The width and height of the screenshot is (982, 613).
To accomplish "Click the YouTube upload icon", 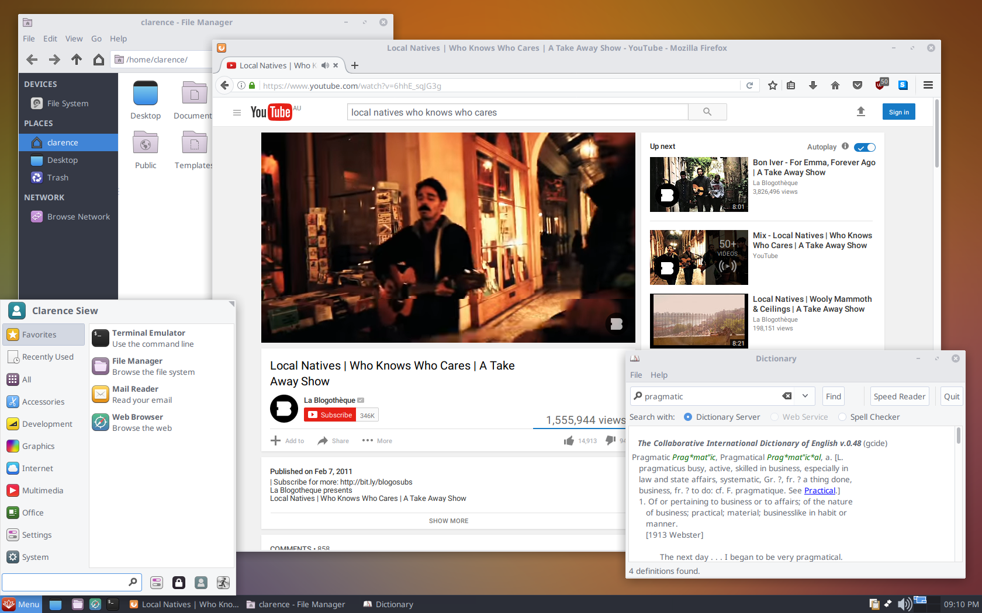I will (x=860, y=112).
